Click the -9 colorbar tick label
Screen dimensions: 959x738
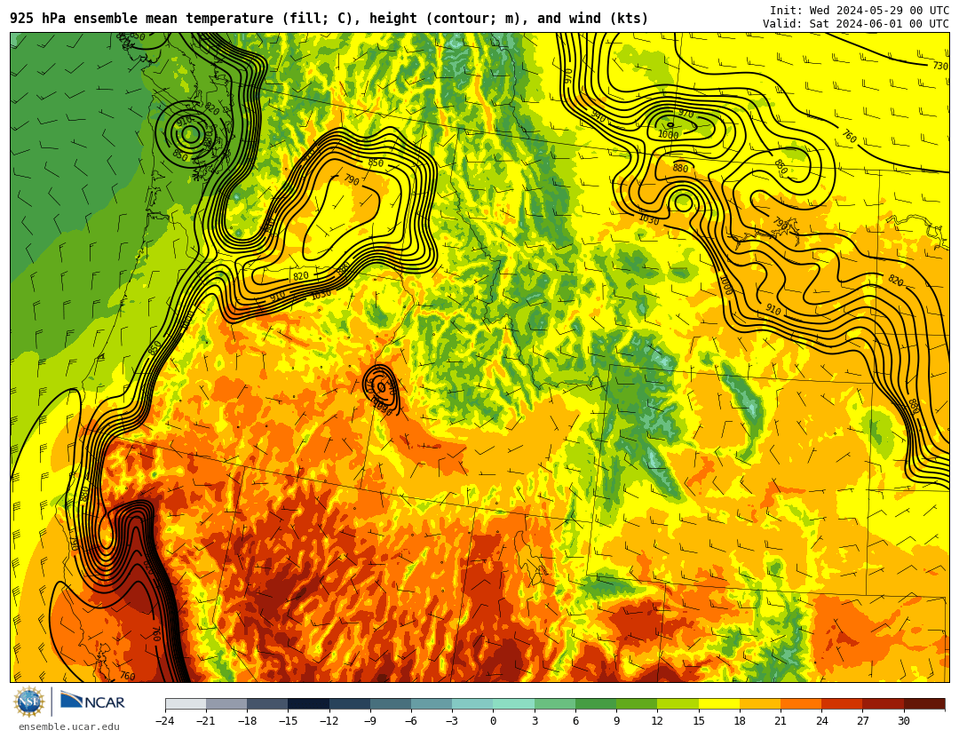[x=370, y=721]
